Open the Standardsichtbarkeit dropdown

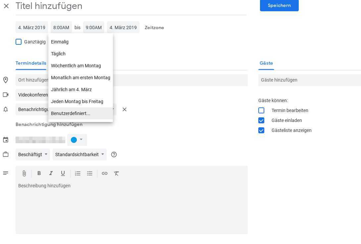click(79, 154)
